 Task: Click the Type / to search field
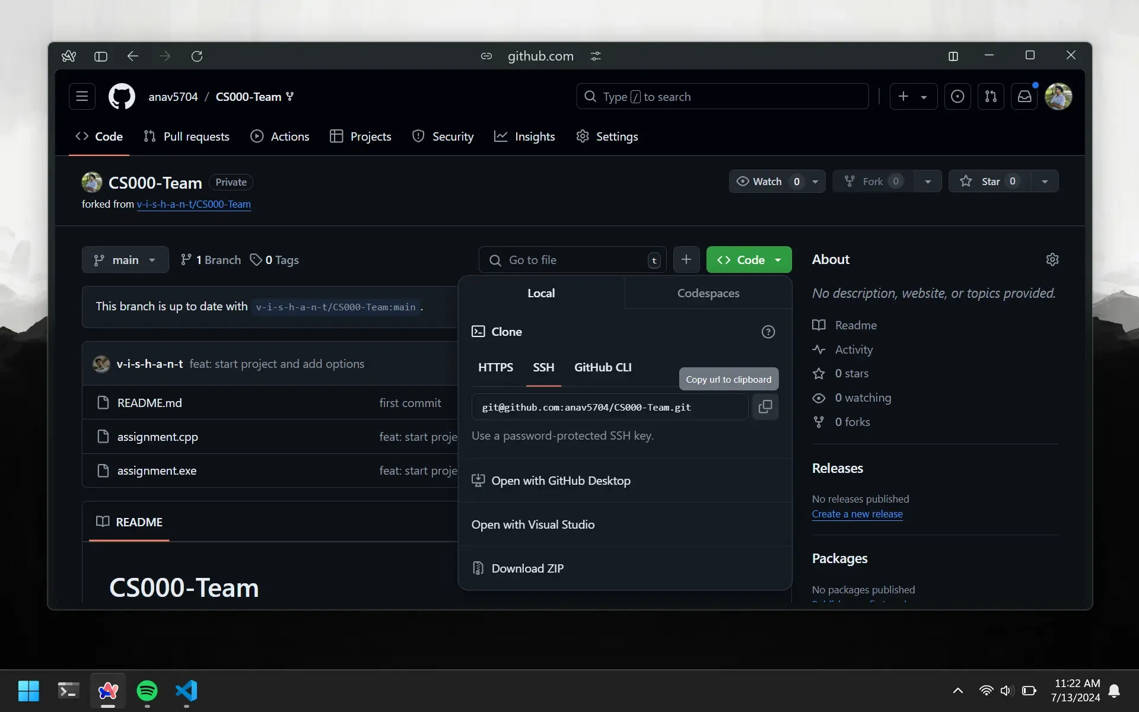pyautogui.click(x=723, y=96)
